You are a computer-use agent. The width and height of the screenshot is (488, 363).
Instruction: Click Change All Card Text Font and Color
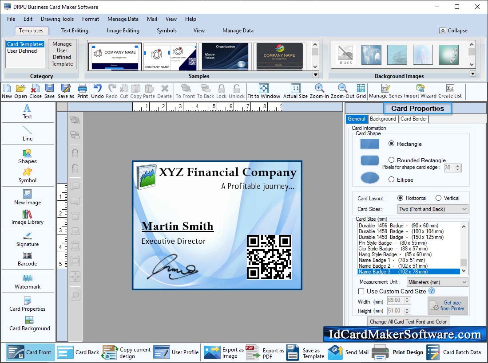pyautogui.click(x=408, y=322)
